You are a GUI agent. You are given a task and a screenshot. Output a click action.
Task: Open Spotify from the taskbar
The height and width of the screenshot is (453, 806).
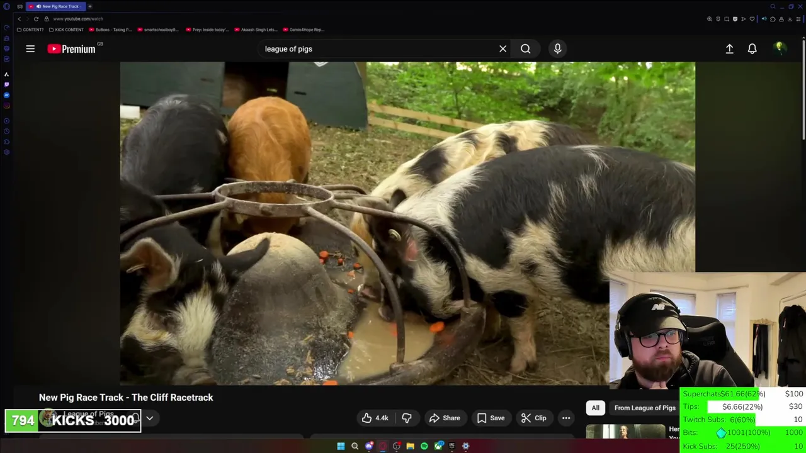[424, 446]
